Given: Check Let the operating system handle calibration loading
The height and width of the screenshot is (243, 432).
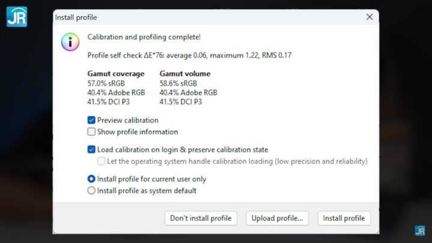Looking at the screenshot, I should pos(101,161).
